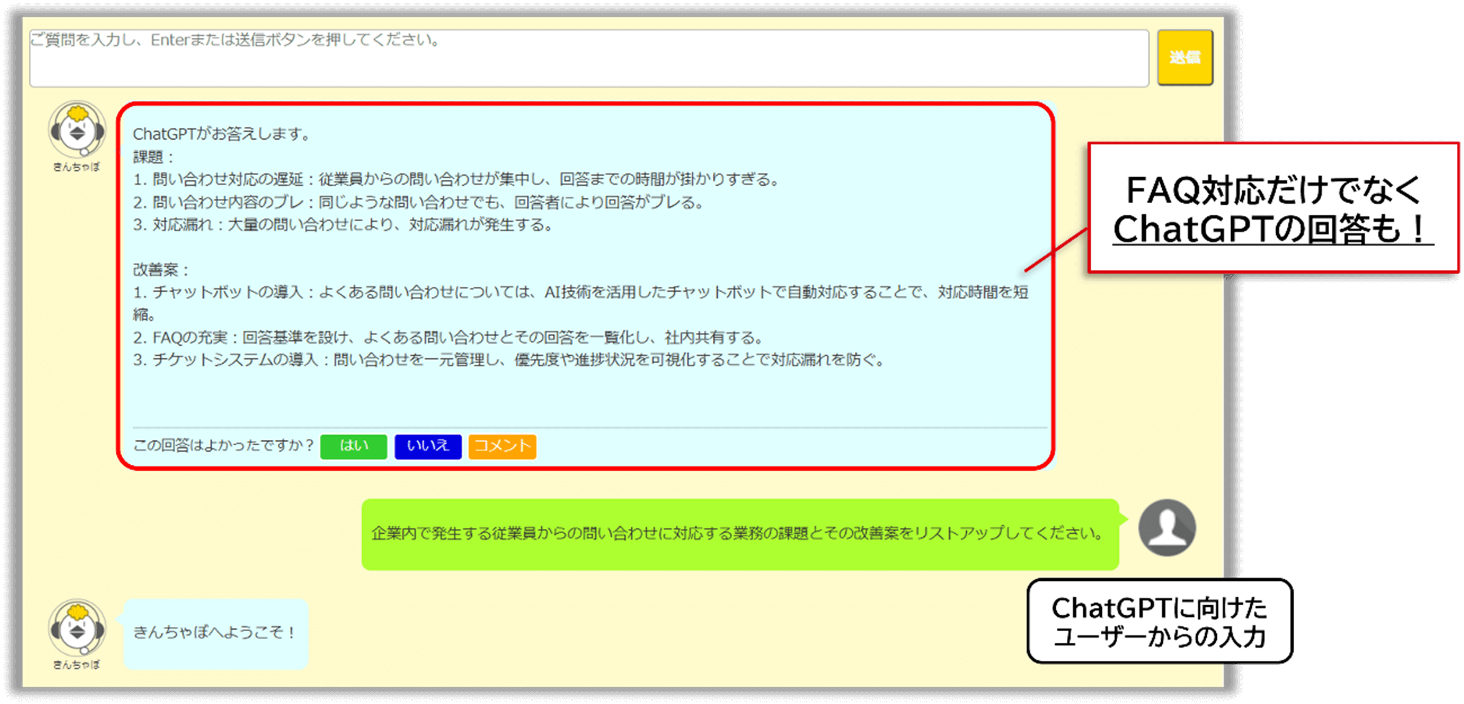Click the orange コメント button
Screen dimensions: 1464x704
pyautogui.click(x=502, y=446)
